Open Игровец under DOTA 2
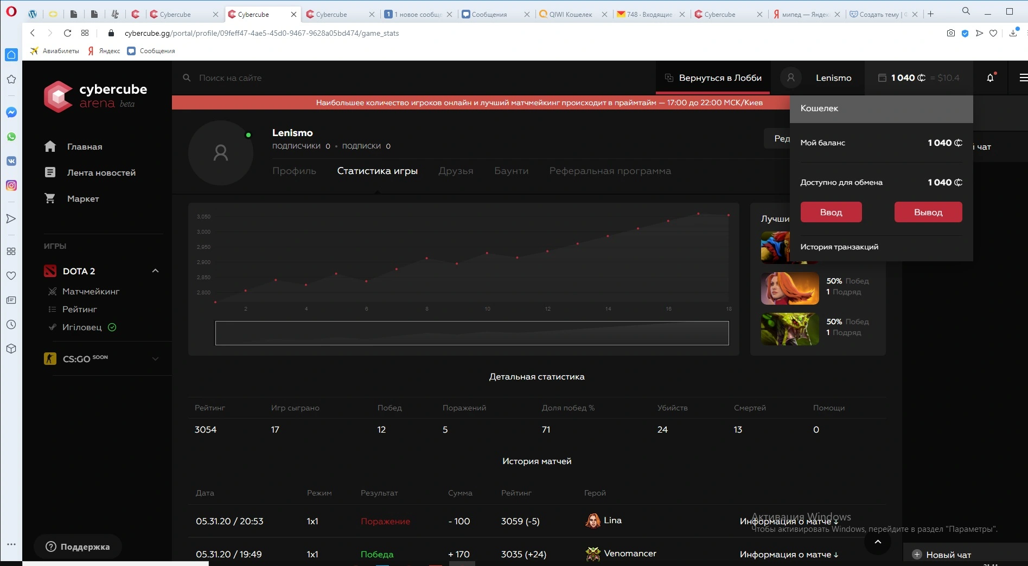The image size is (1028, 566). (x=82, y=327)
